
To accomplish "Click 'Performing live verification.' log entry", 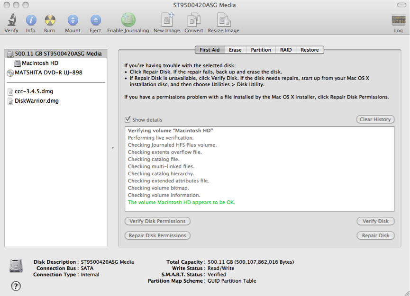I will (161, 138).
